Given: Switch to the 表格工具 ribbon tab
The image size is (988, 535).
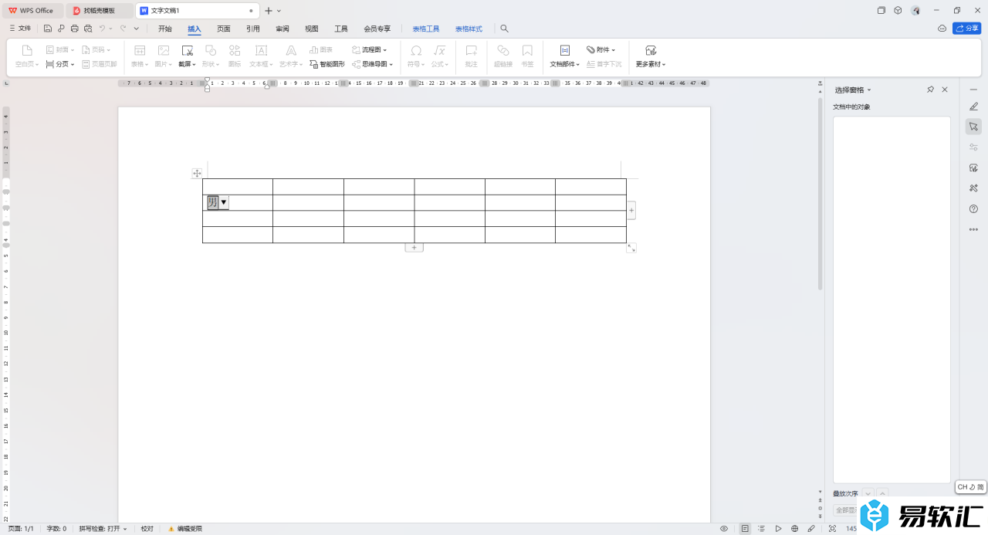Looking at the screenshot, I should [426, 29].
